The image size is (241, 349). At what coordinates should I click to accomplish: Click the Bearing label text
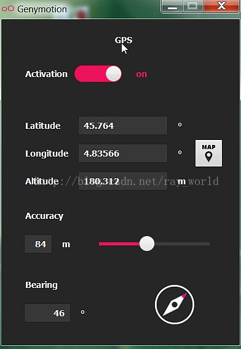coord(41,285)
